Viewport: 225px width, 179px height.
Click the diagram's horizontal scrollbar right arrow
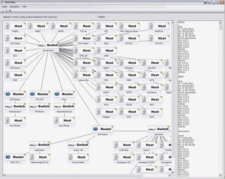(x=170, y=175)
